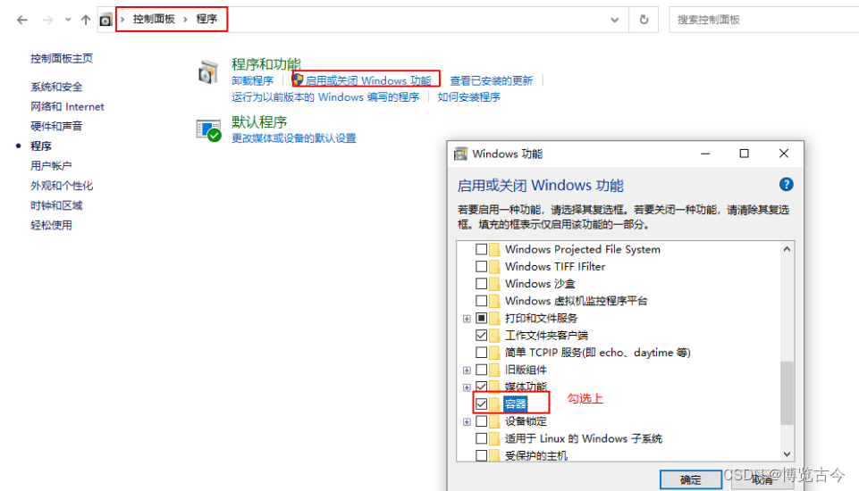The height and width of the screenshot is (491, 859).
Task: Open the blue help icon in dialog
Action: (x=786, y=185)
